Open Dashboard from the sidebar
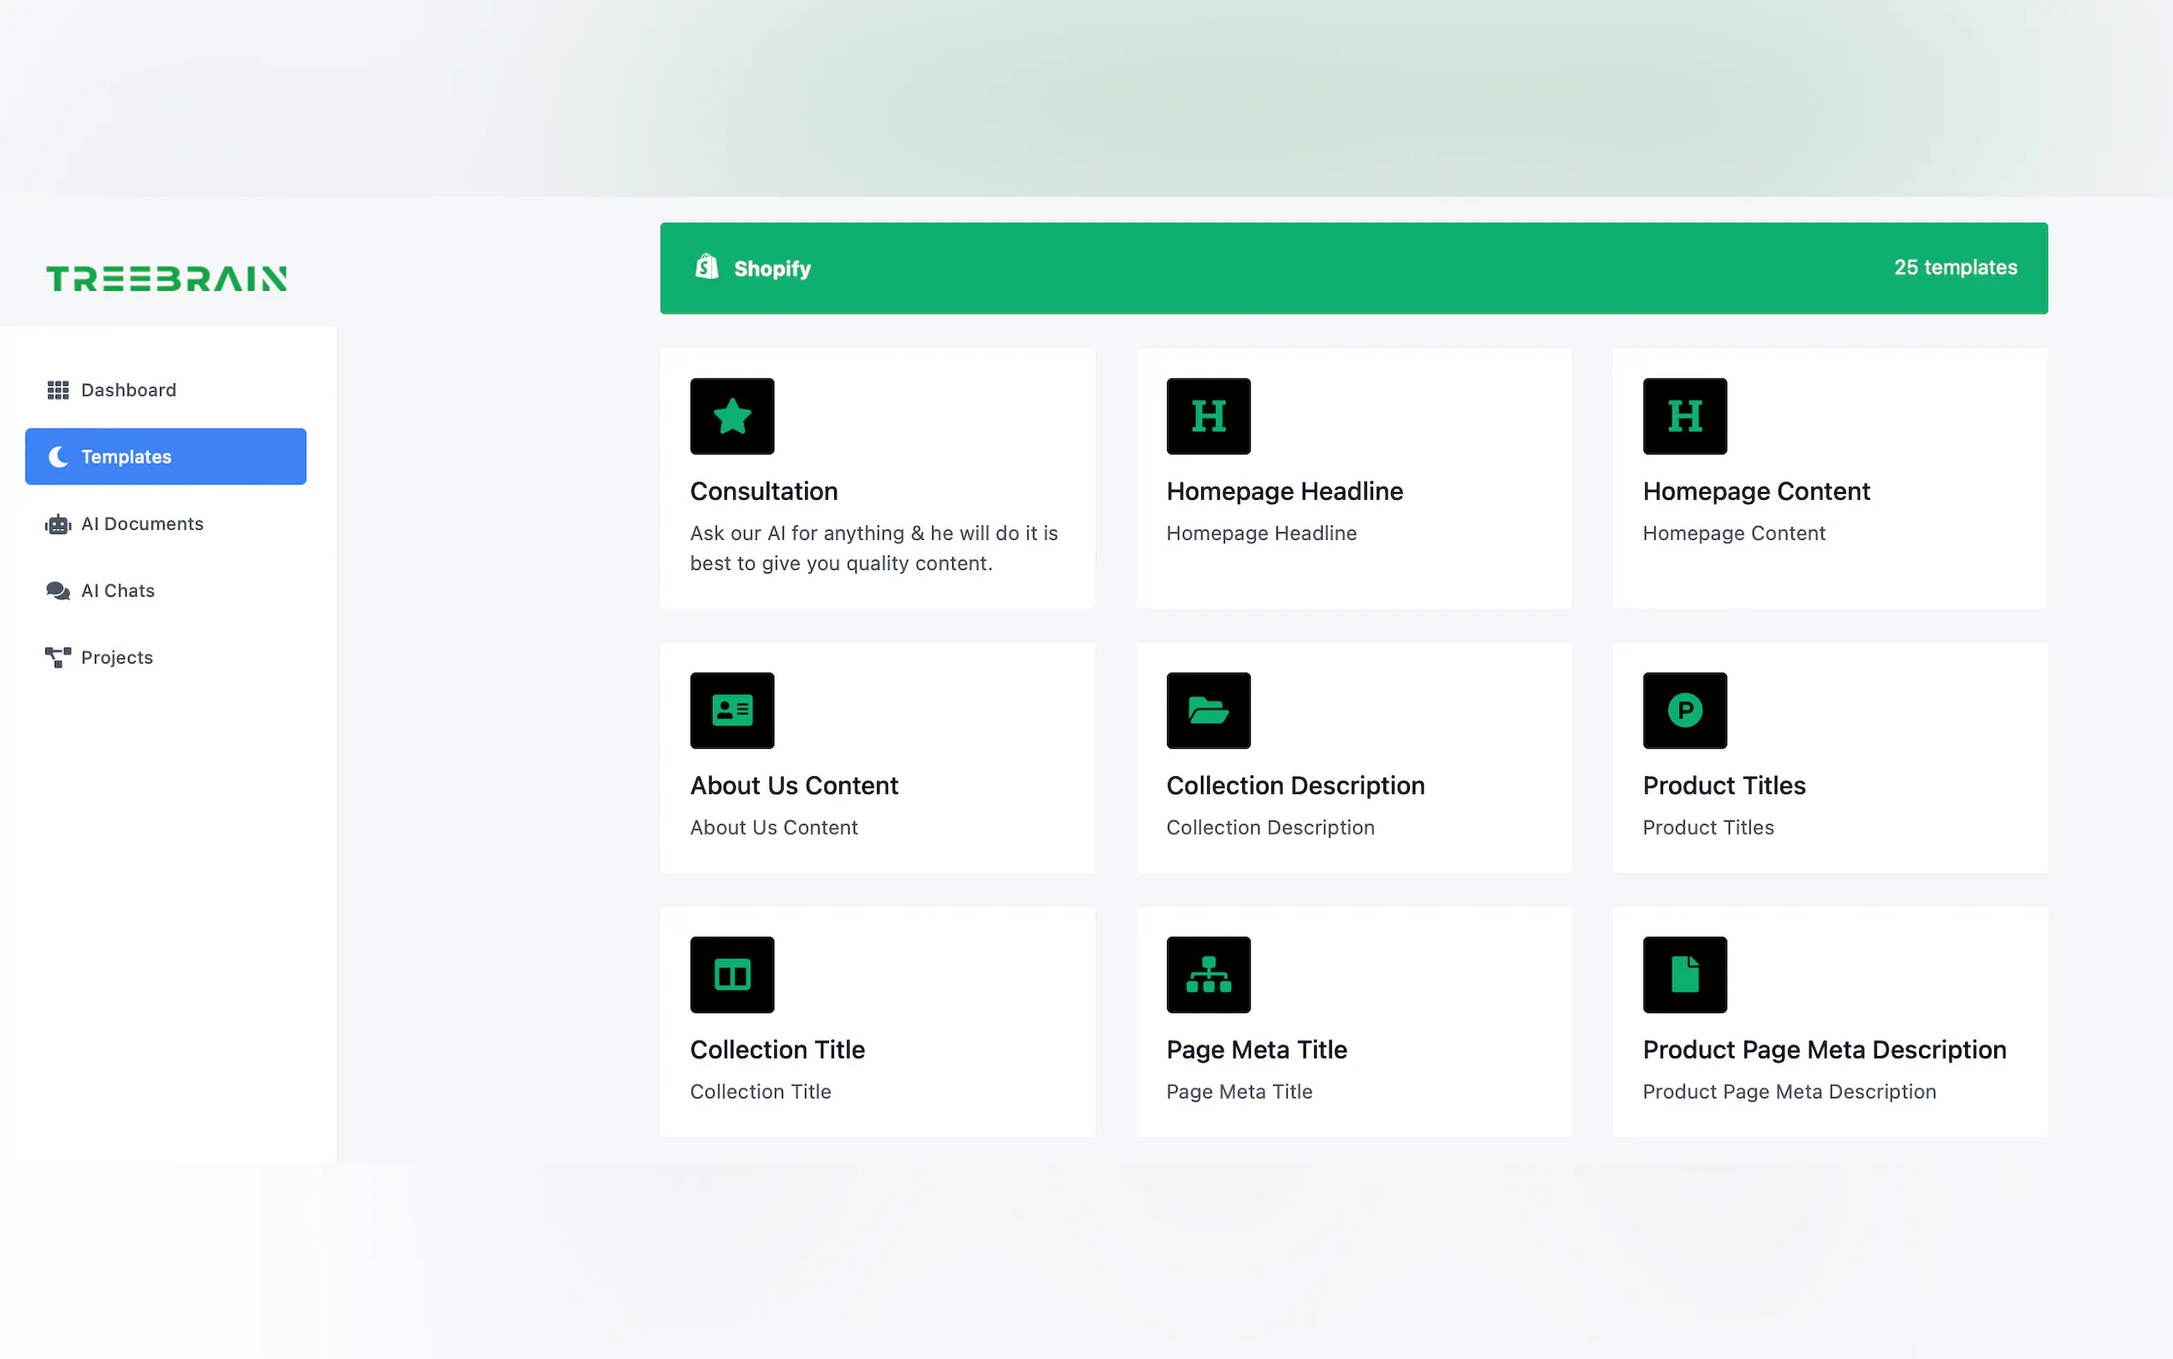Viewport: 2173px width, 1359px height. coord(127,390)
